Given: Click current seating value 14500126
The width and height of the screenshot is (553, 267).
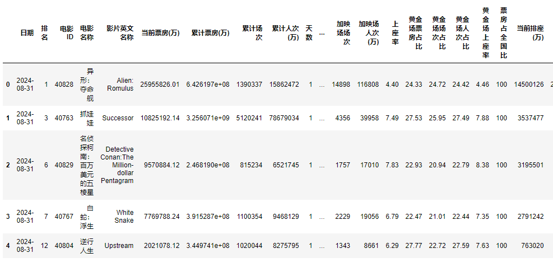Looking at the screenshot, I should 529,85.
